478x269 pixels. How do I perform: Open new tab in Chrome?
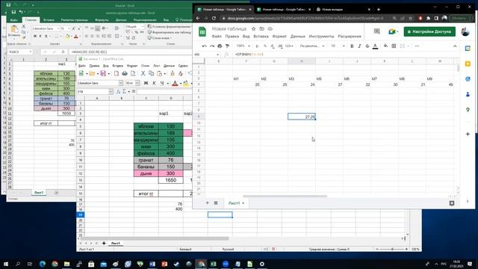click(379, 10)
